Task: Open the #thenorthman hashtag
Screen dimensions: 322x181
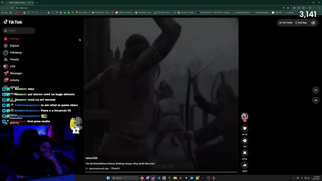Action: tap(108, 164)
